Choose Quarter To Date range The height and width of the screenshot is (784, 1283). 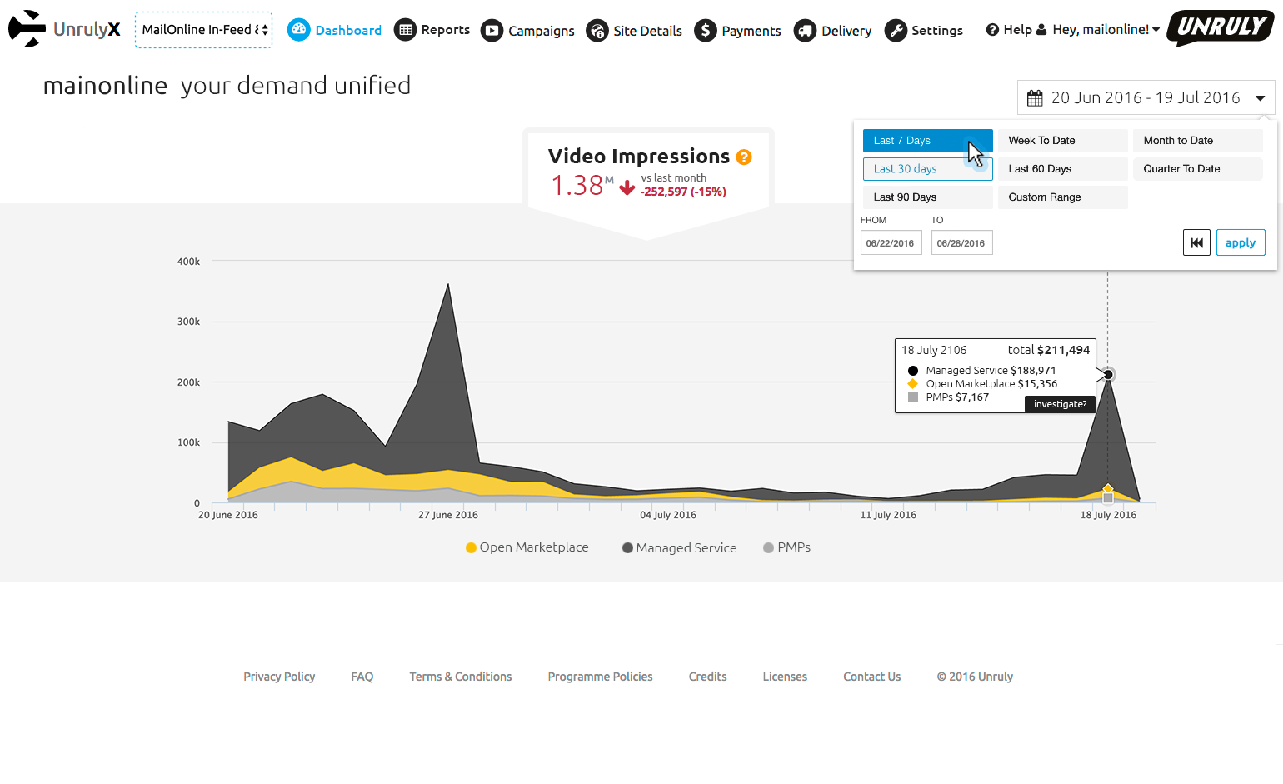1197,169
